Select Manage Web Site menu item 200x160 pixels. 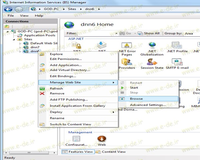78,82
